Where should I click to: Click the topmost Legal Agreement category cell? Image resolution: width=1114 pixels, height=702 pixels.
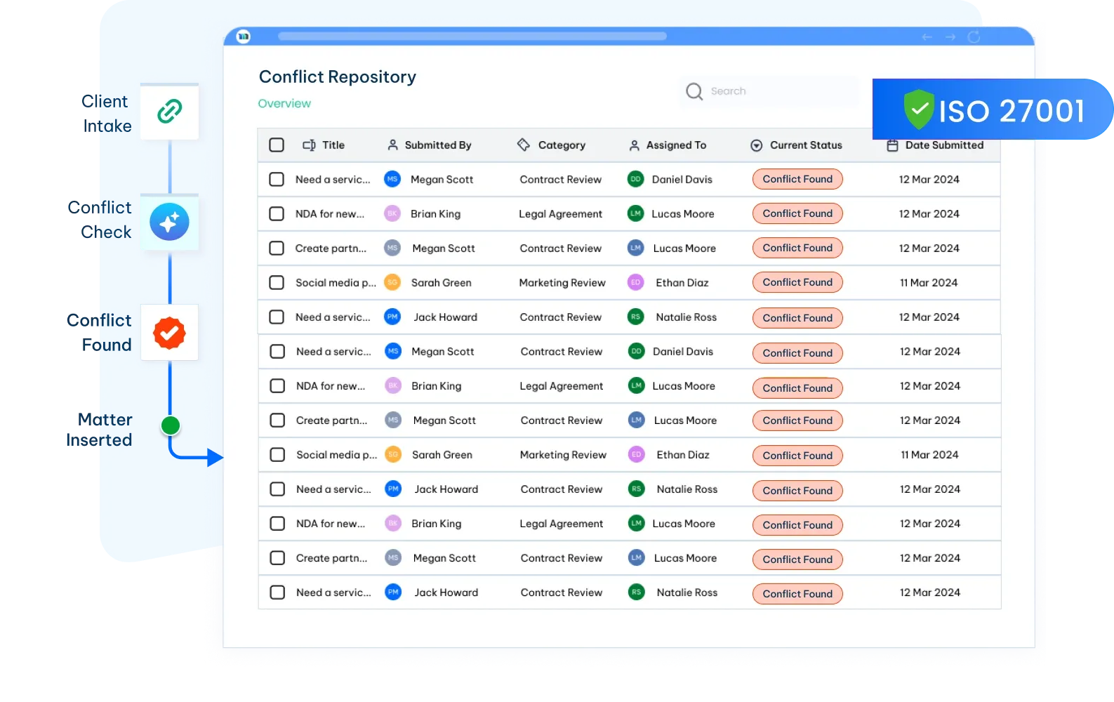click(x=560, y=214)
